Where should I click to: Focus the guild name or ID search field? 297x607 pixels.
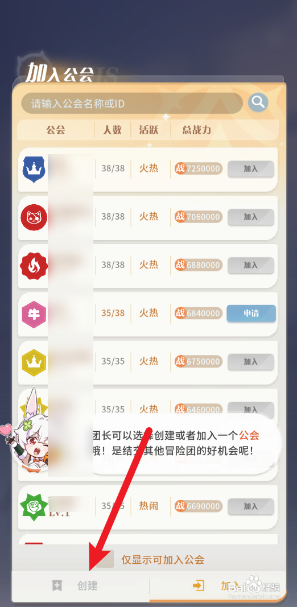click(x=131, y=104)
